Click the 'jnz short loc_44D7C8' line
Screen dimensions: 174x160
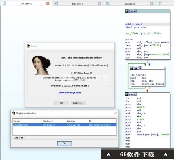(x=147, y=84)
